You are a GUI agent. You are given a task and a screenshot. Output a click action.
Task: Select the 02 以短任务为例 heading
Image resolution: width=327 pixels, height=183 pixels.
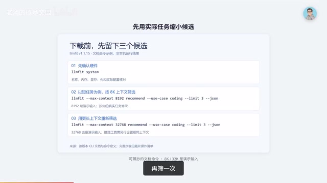pyautogui.click(x=103, y=92)
